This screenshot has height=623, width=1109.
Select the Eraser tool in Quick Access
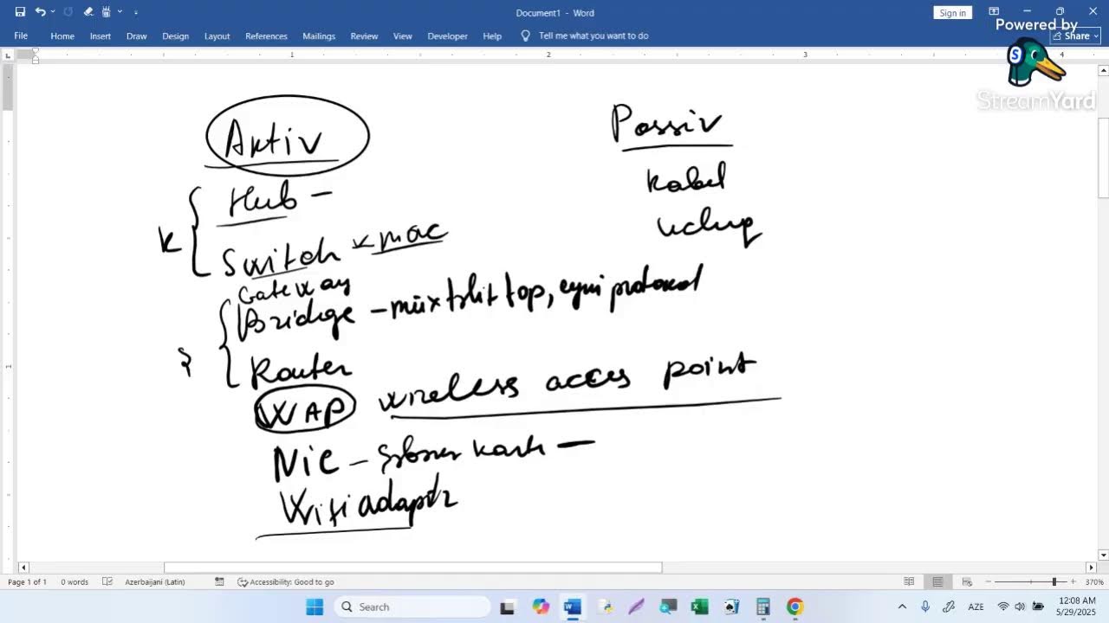tap(88, 12)
